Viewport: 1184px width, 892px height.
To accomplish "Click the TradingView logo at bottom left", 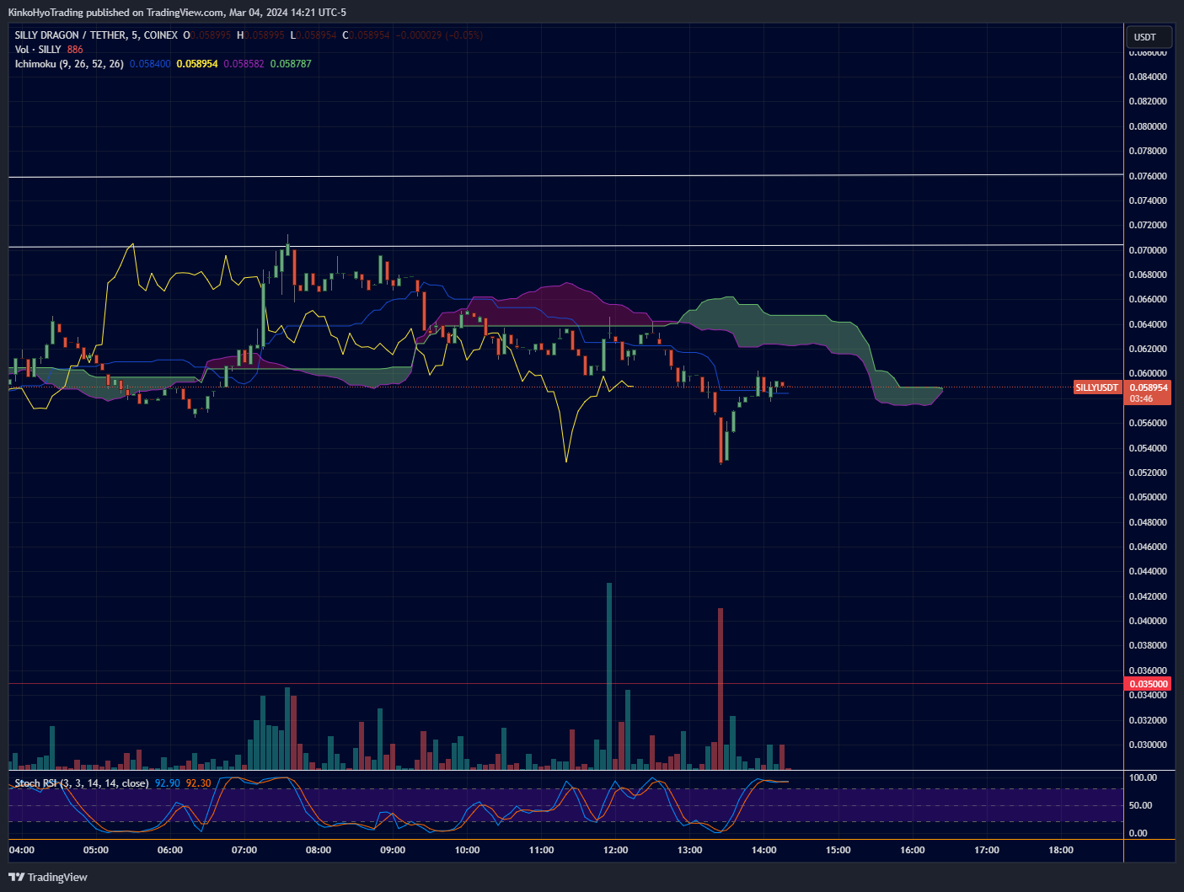I will click(x=47, y=877).
